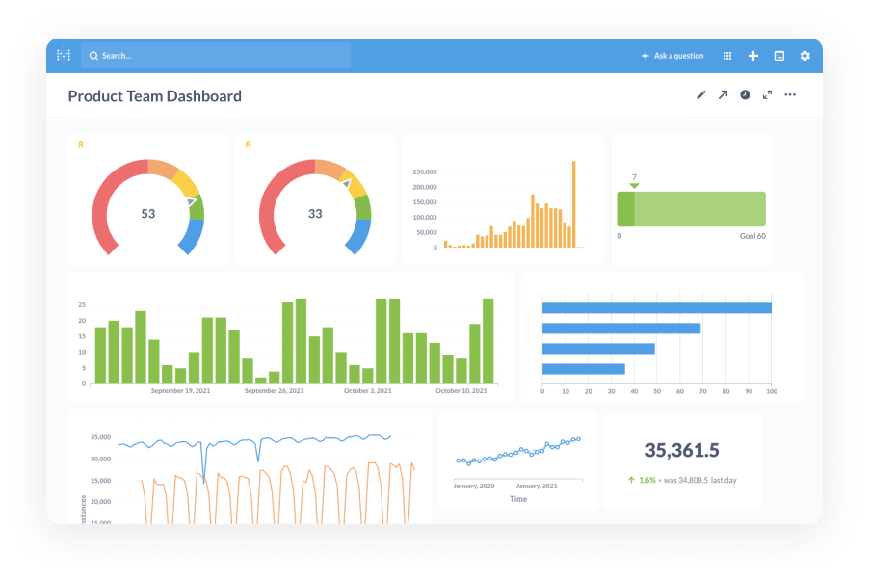The image size is (869, 578).
Task: Click the data reference icon beside the gear
Action: (779, 55)
